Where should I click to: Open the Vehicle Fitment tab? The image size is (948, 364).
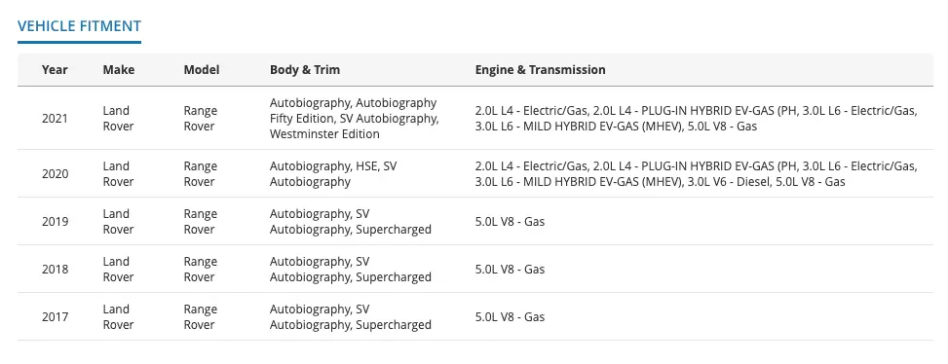79,26
